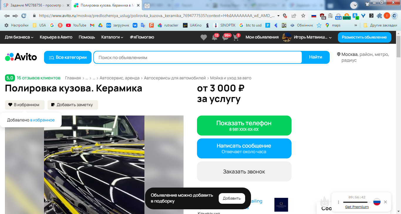Open UAKino bookmark

[x=192, y=25]
